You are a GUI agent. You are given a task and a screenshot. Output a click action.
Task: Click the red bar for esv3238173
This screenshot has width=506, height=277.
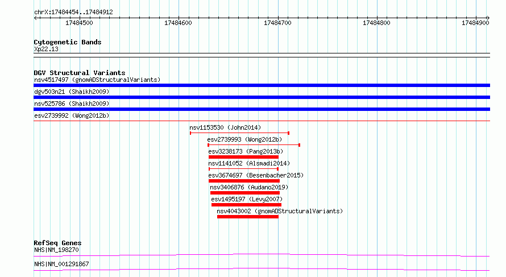(x=244, y=157)
